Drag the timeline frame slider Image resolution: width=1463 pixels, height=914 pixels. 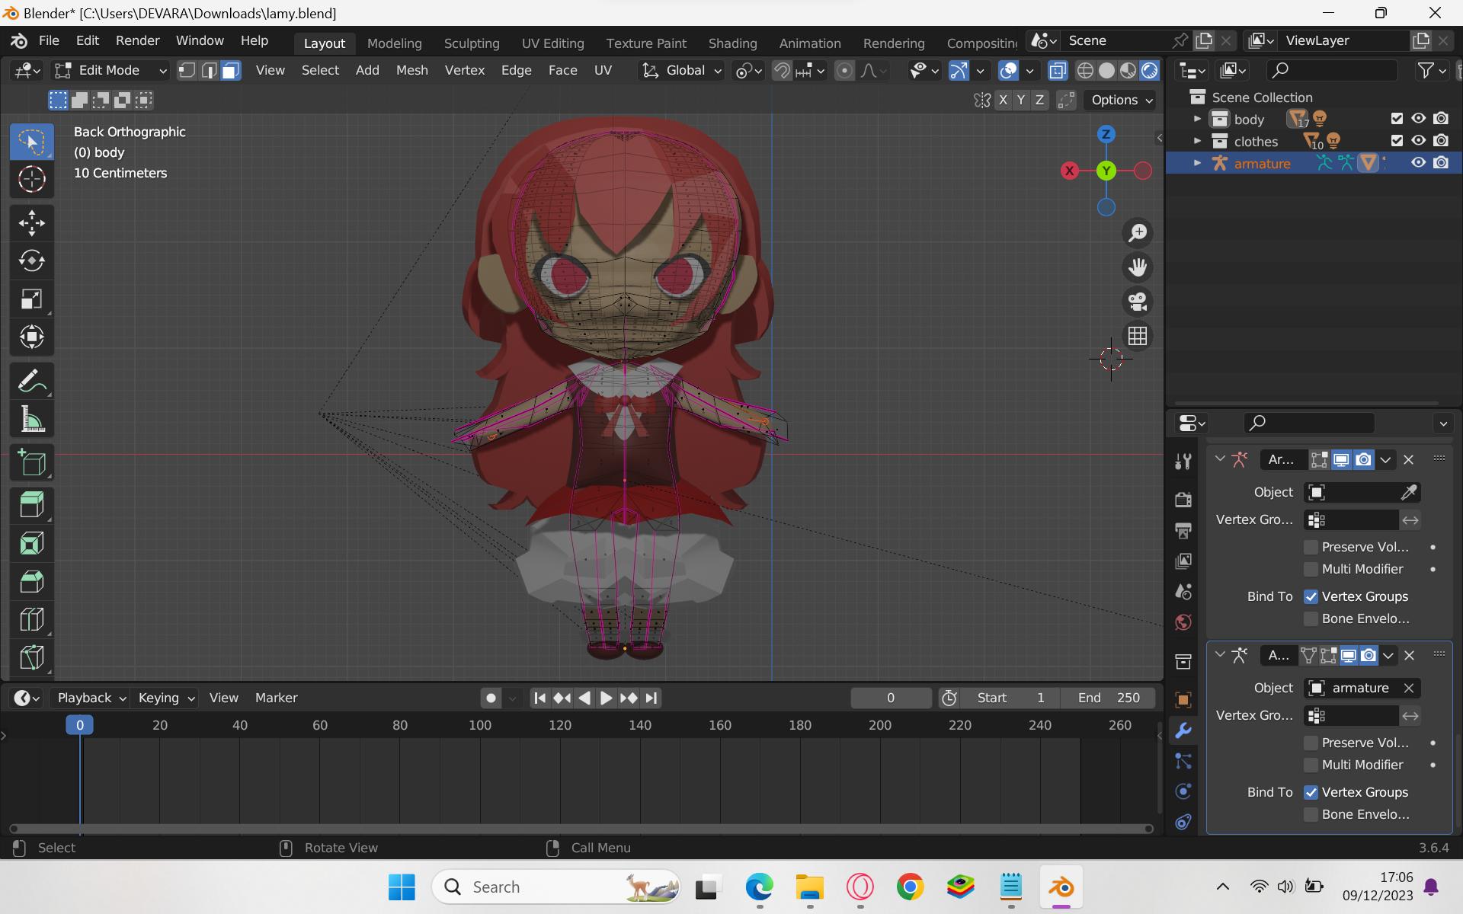80,724
